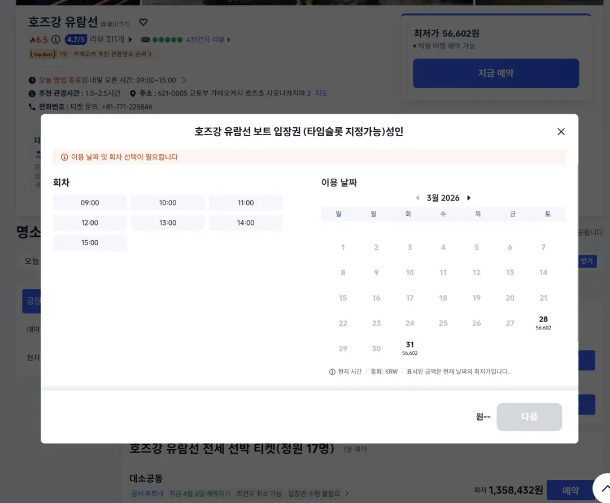Select the 15:00 time slot
The image size is (610, 503).
coord(90,242)
